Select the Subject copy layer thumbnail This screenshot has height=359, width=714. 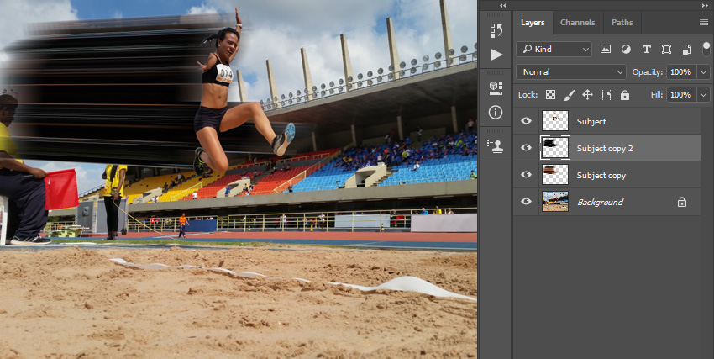(555, 175)
